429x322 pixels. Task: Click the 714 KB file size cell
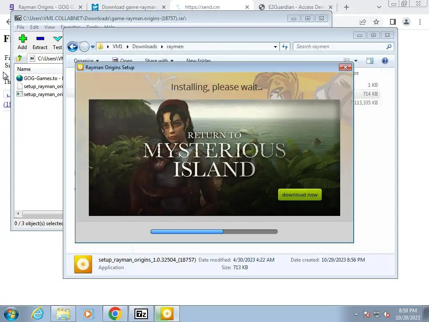tap(370, 93)
